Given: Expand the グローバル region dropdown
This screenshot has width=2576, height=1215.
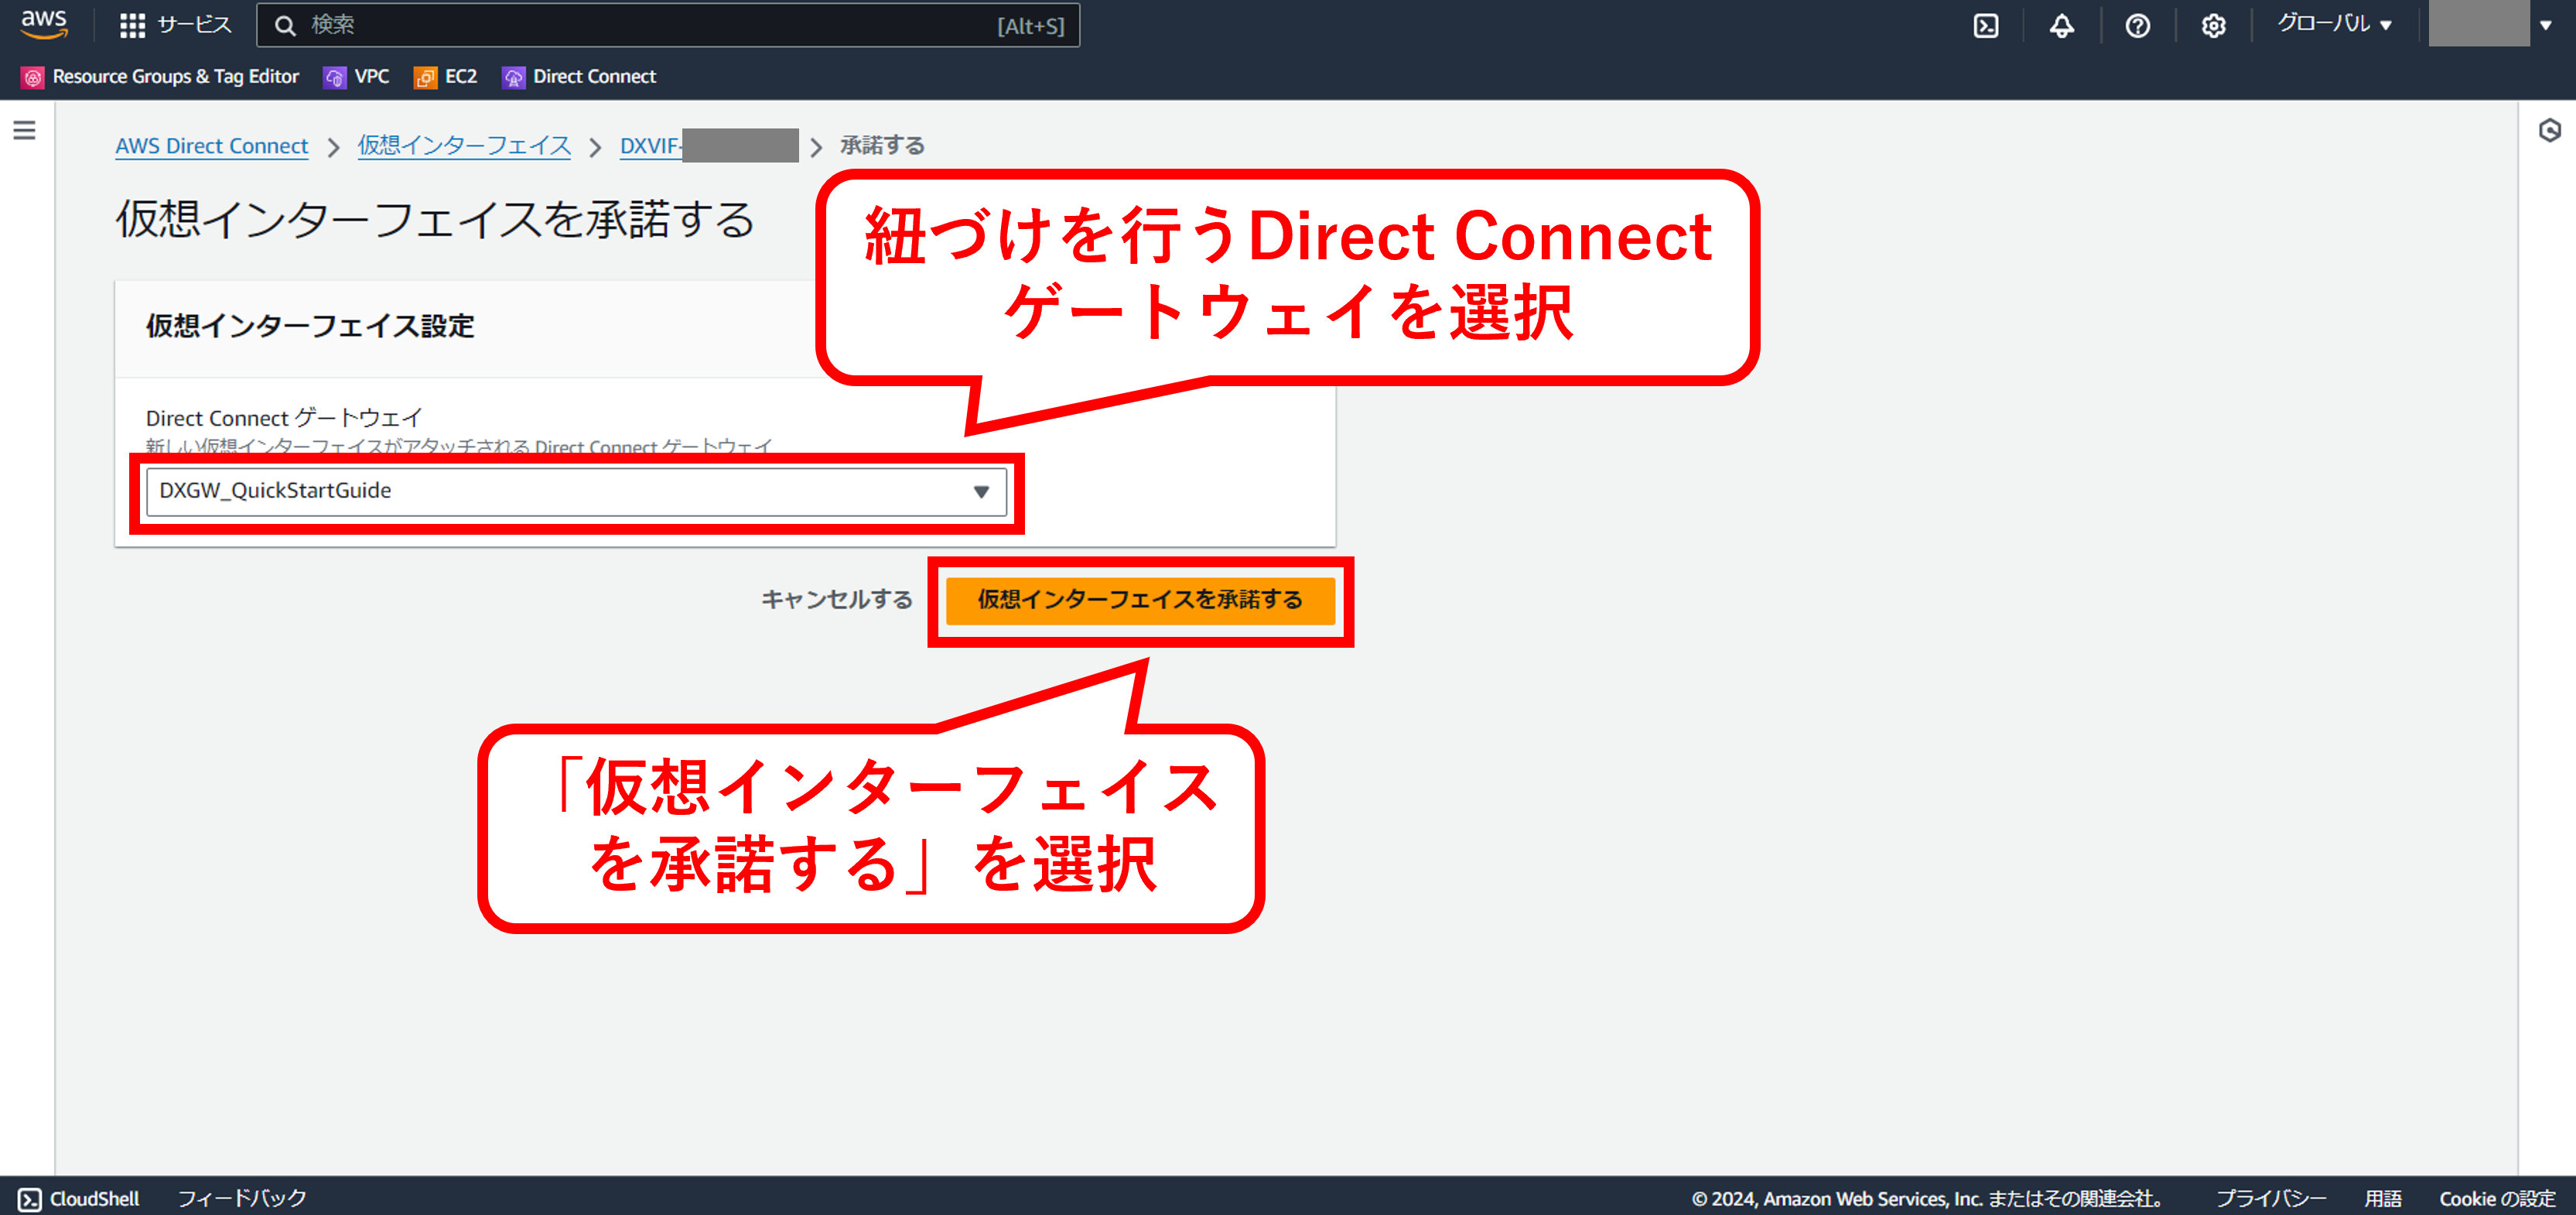Looking at the screenshot, I should (x=2336, y=24).
